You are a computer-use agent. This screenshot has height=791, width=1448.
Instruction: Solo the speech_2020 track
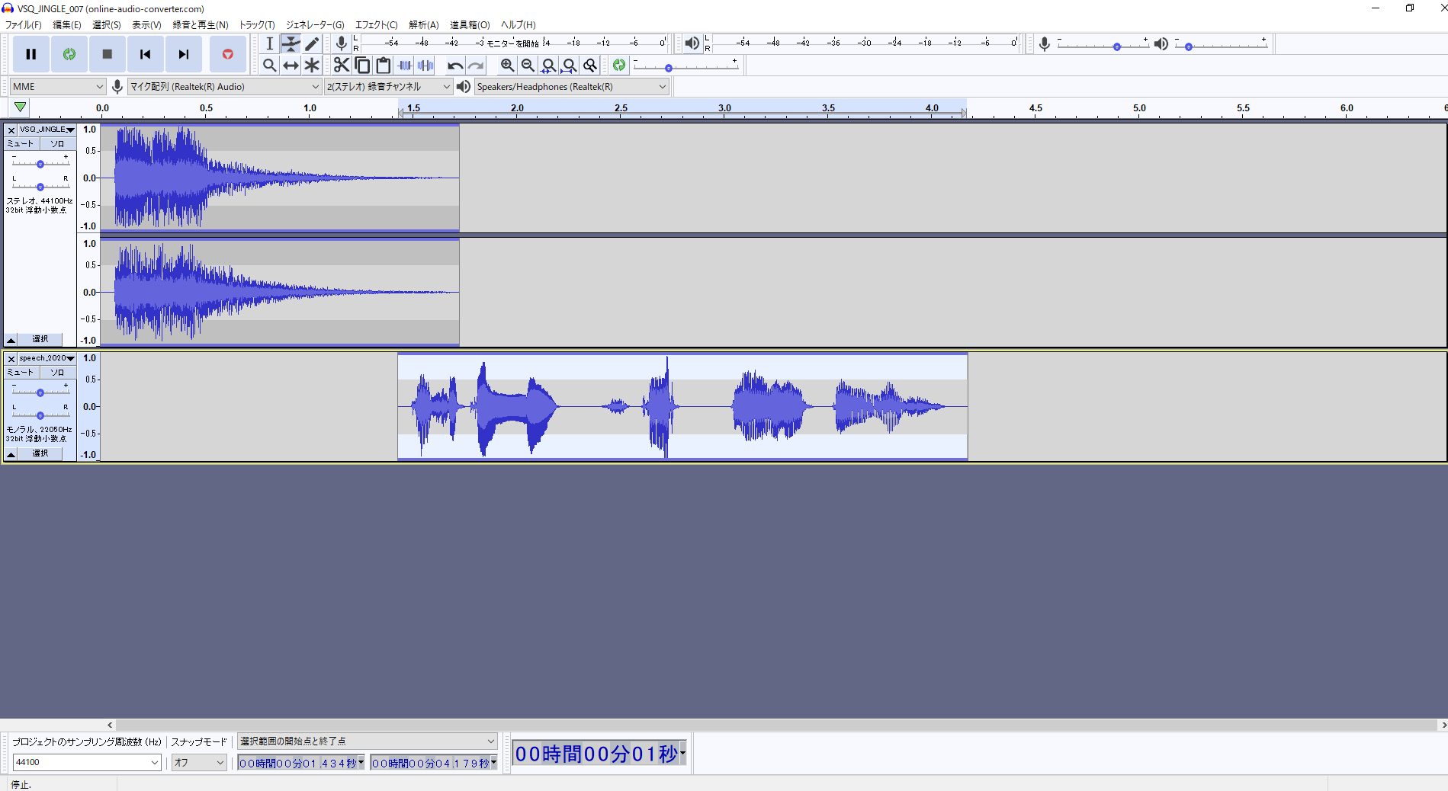coord(57,372)
